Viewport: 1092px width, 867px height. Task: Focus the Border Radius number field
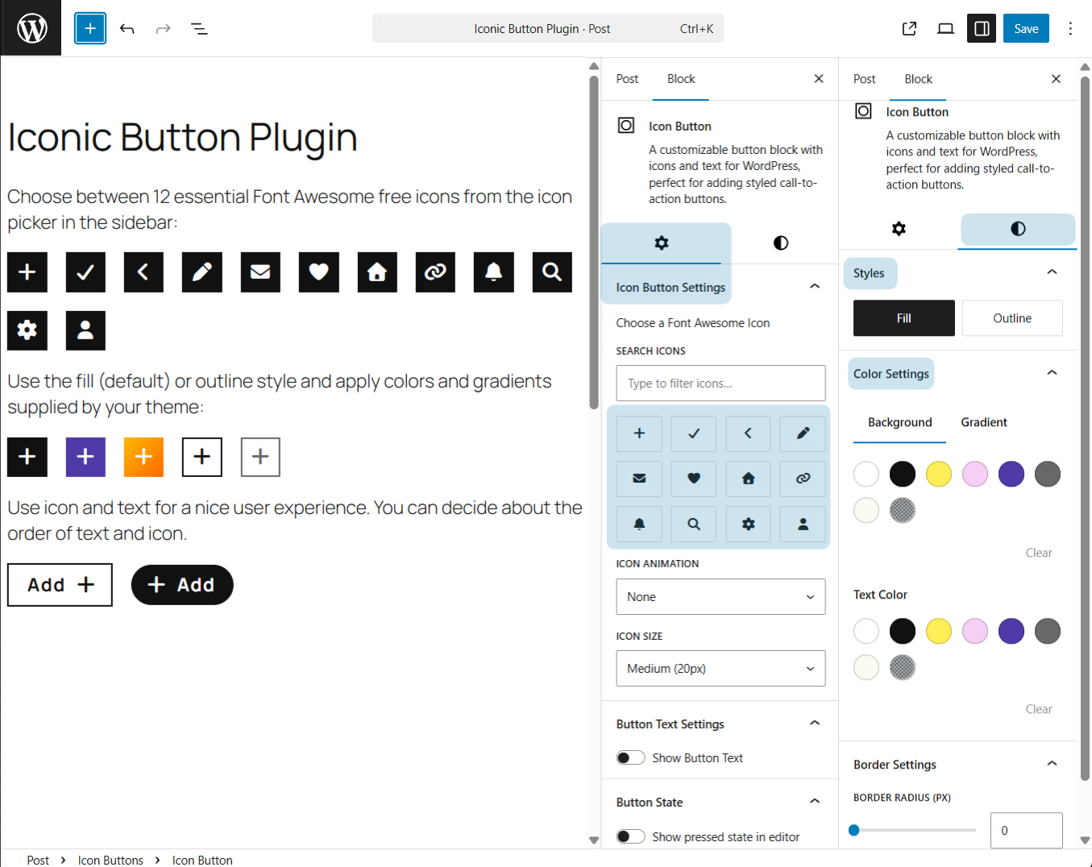1027,831
